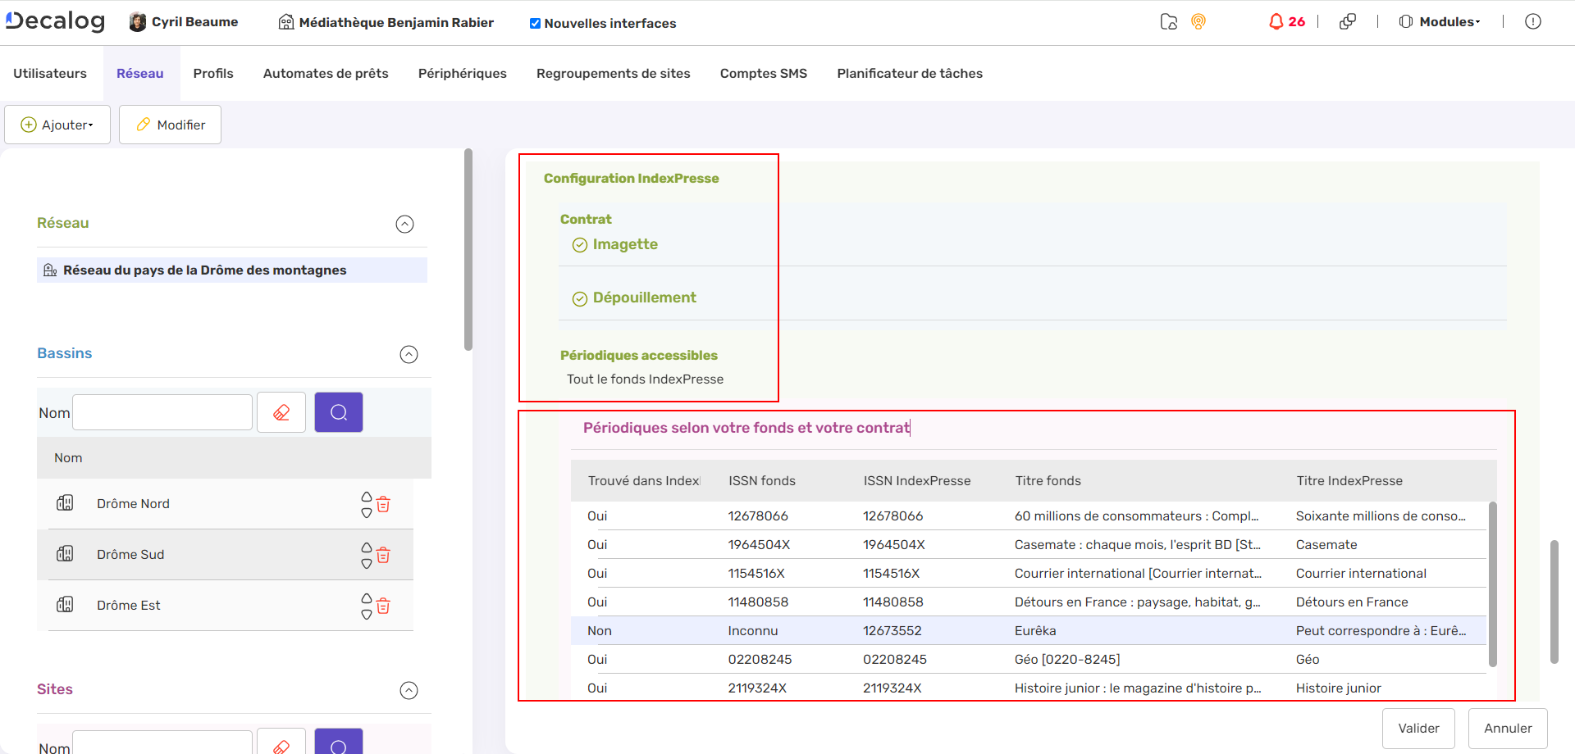The width and height of the screenshot is (1575, 754).
Task: Clear the Bassins search with eraser
Action: pyautogui.click(x=281, y=412)
